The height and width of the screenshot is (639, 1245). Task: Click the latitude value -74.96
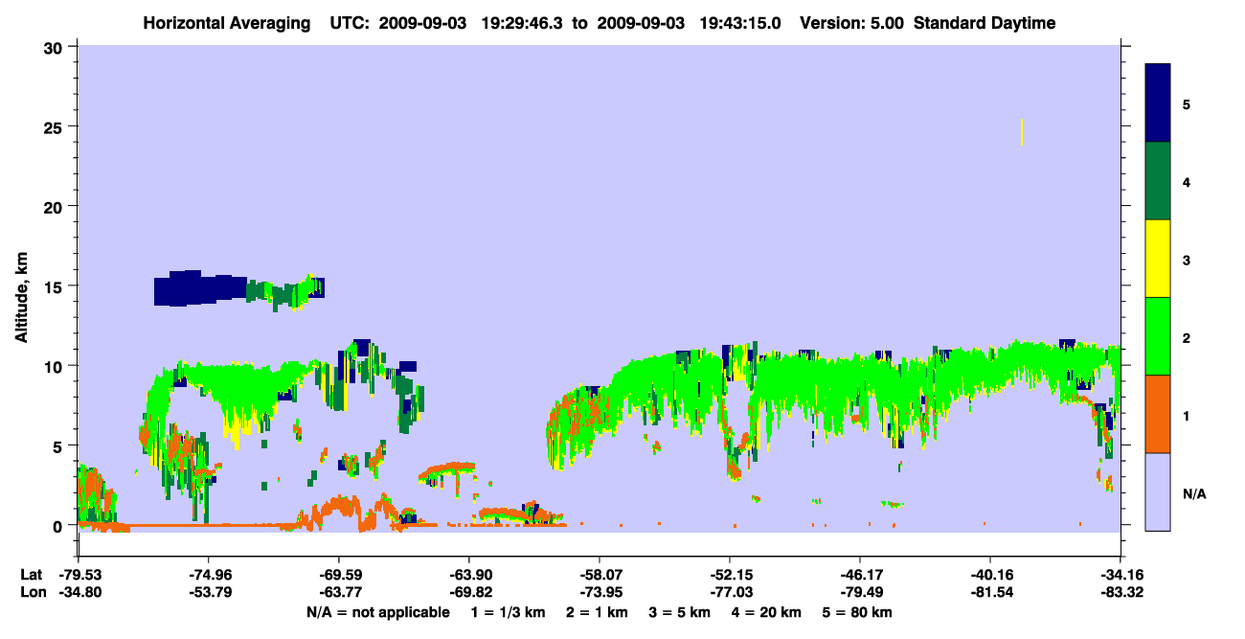[x=208, y=576]
